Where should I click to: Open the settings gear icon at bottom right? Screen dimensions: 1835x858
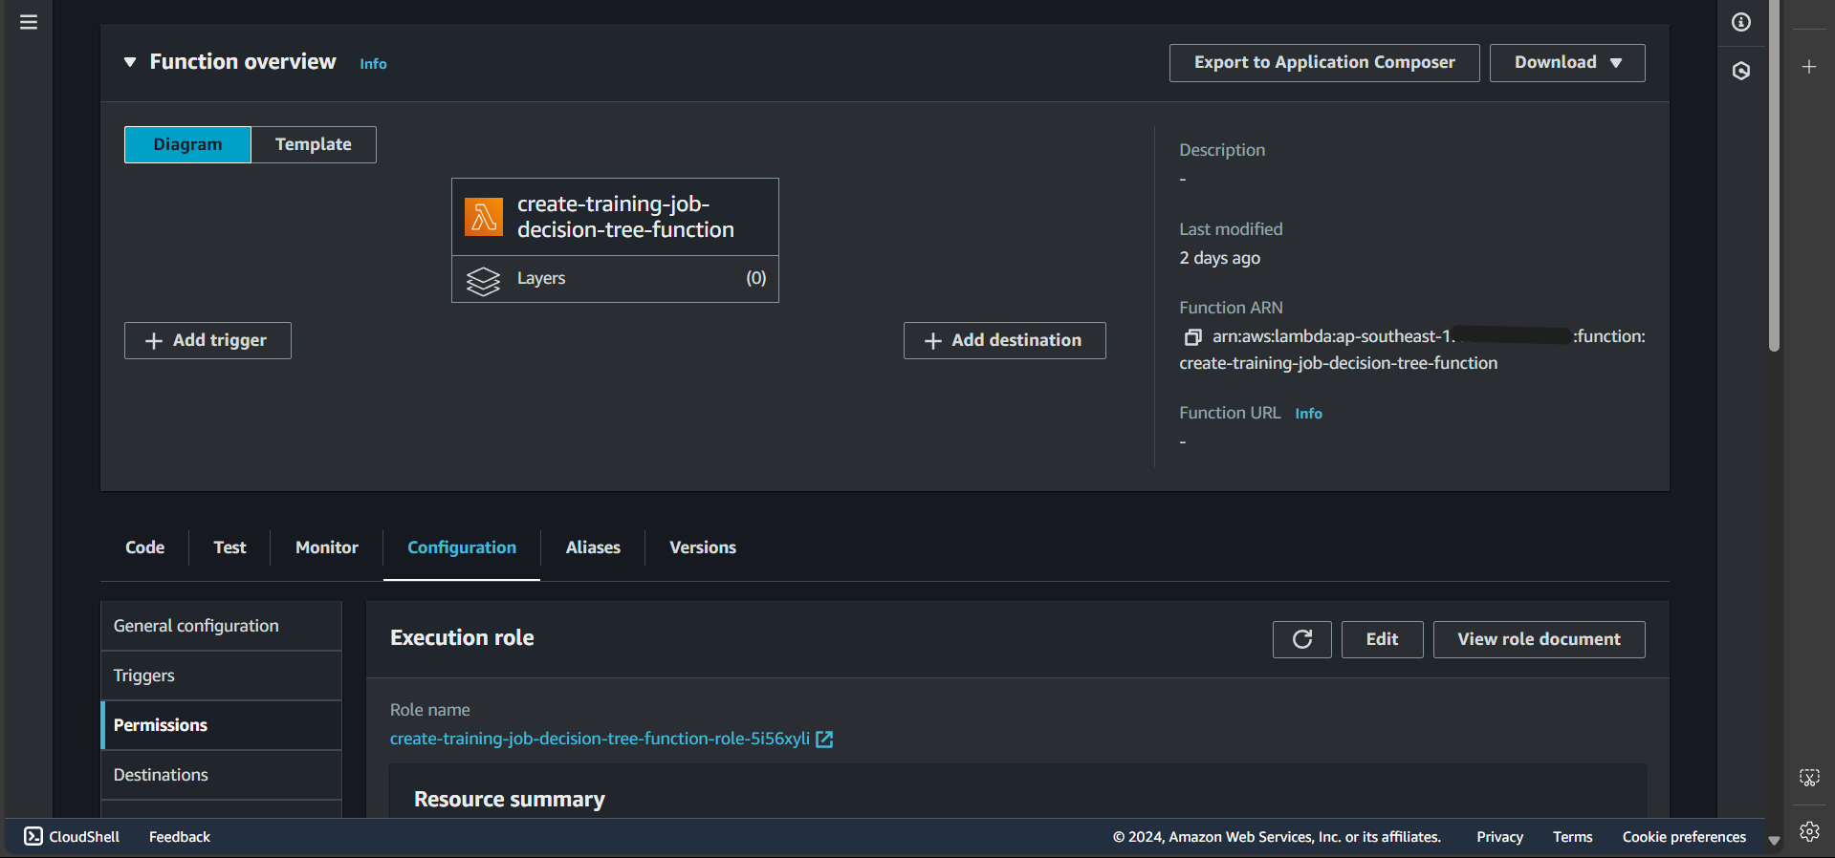[1809, 831]
